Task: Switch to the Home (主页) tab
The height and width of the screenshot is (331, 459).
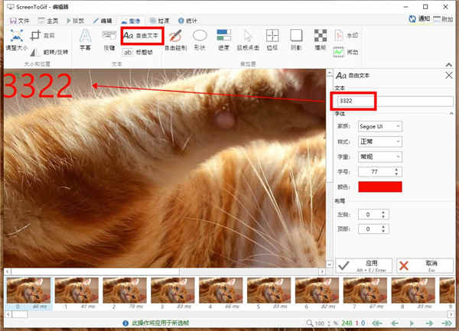Action: (x=48, y=21)
